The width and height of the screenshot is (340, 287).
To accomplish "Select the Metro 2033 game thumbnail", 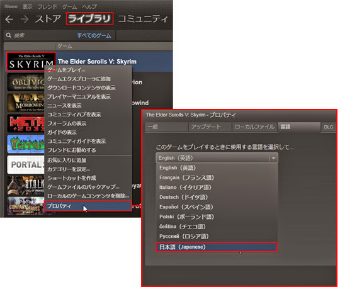I will click(26, 123).
